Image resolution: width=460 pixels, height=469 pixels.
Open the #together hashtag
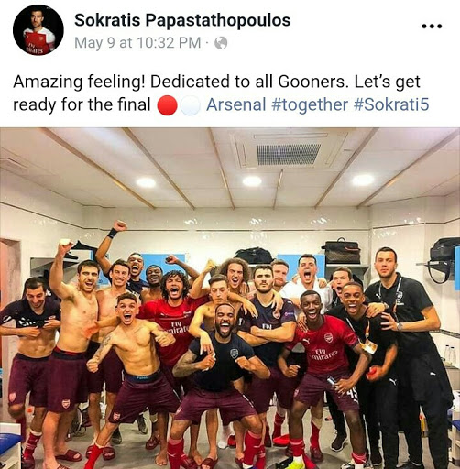click(x=310, y=105)
